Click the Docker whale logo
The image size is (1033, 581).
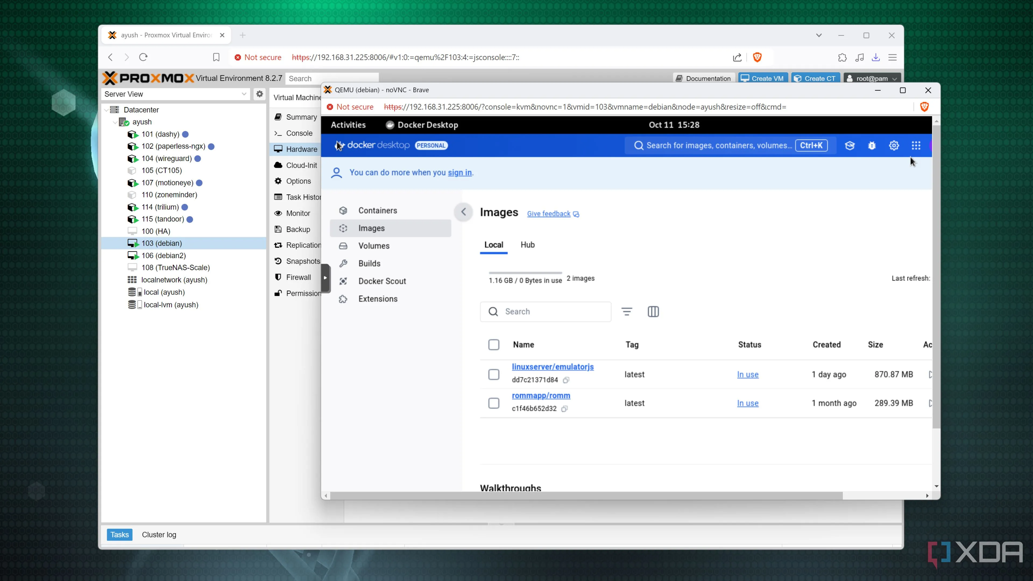(340, 145)
